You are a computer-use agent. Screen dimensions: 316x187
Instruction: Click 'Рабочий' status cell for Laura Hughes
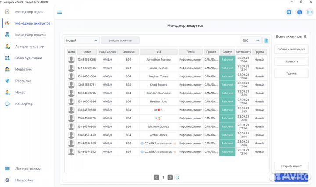[x=227, y=68]
